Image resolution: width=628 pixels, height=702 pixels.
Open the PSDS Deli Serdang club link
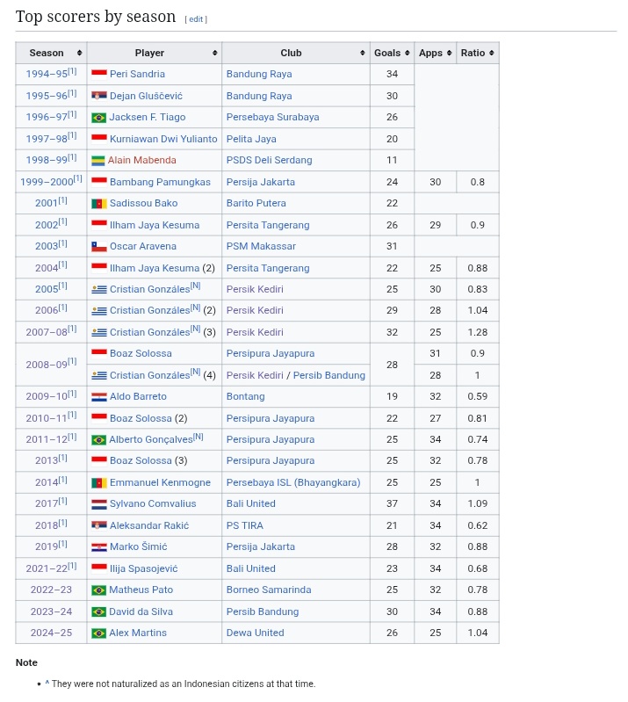[x=269, y=160]
